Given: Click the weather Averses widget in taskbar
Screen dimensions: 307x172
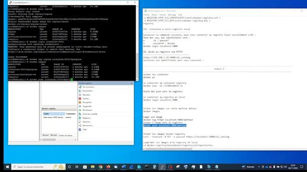Looking at the screenshot, I should pos(248,167).
